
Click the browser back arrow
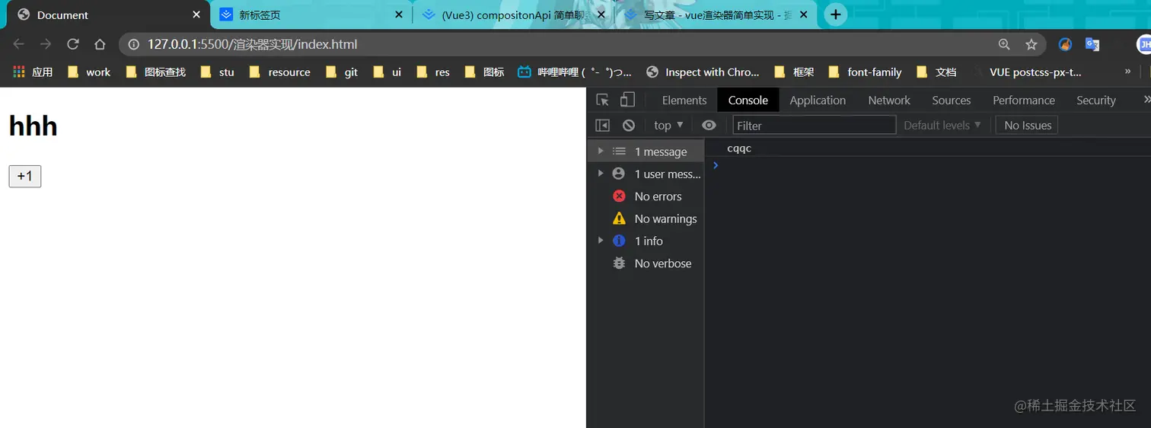tap(19, 44)
